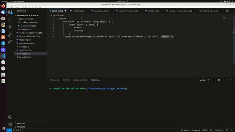Close the terminal panel

(231, 80)
